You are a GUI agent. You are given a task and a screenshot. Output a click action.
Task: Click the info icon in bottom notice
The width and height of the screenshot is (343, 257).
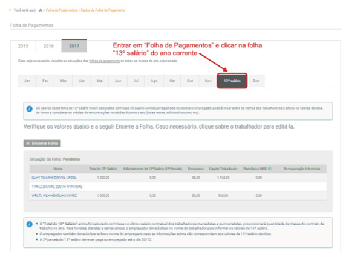tap(29, 224)
